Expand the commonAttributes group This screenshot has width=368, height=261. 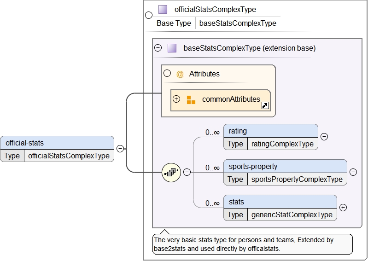tap(176, 99)
